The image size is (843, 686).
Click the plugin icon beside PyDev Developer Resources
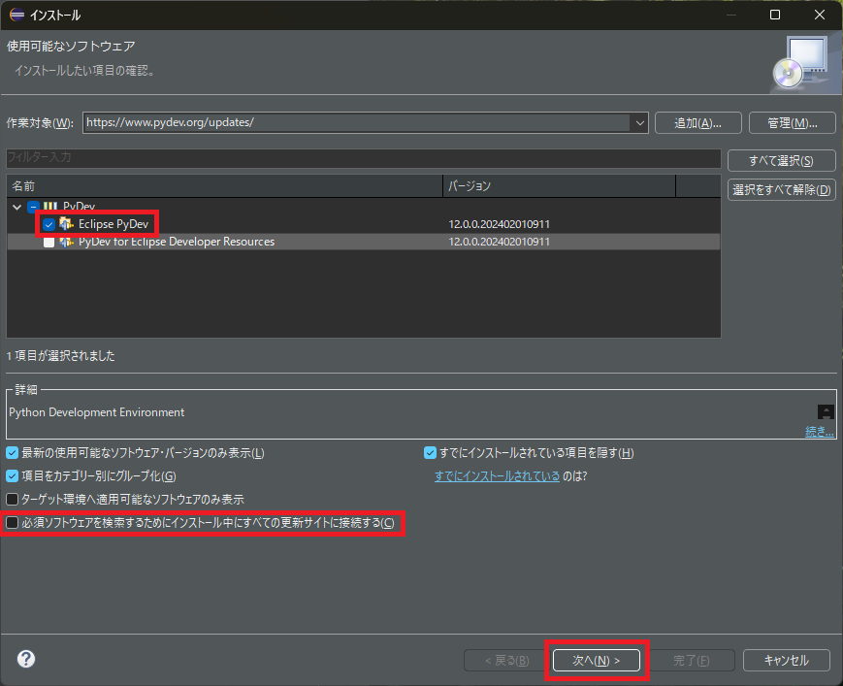click(67, 241)
